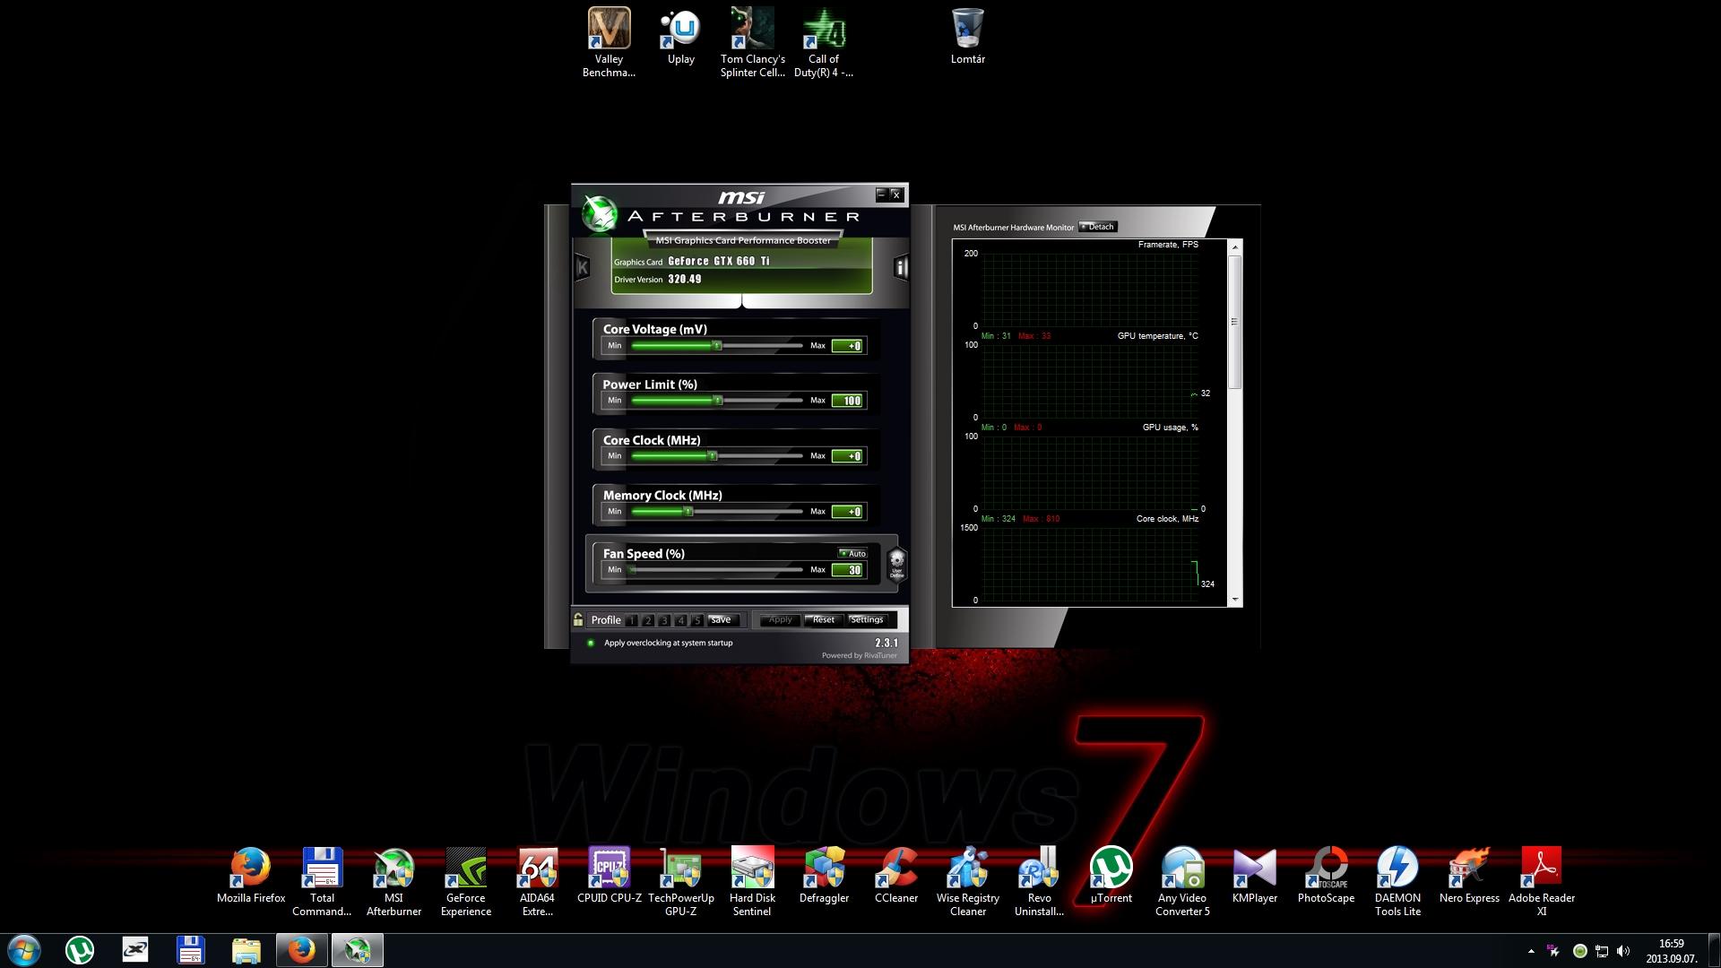Click the Core Voltage slider handle
The image size is (1721, 968).
pos(717,346)
